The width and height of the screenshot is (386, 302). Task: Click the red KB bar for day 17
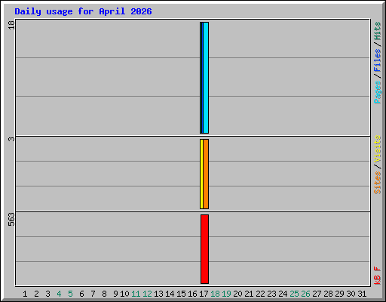pyautogui.click(x=204, y=249)
